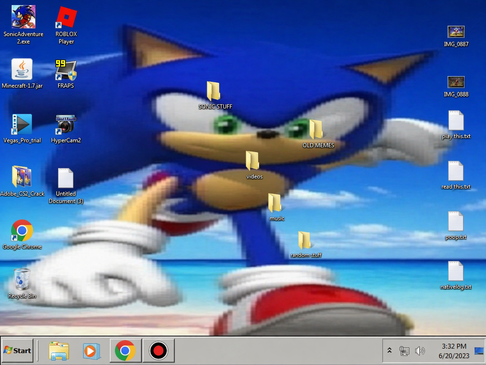The height and width of the screenshot is (365, 486).
Task: Open the network status tray icon
Action: click(404, 351)
